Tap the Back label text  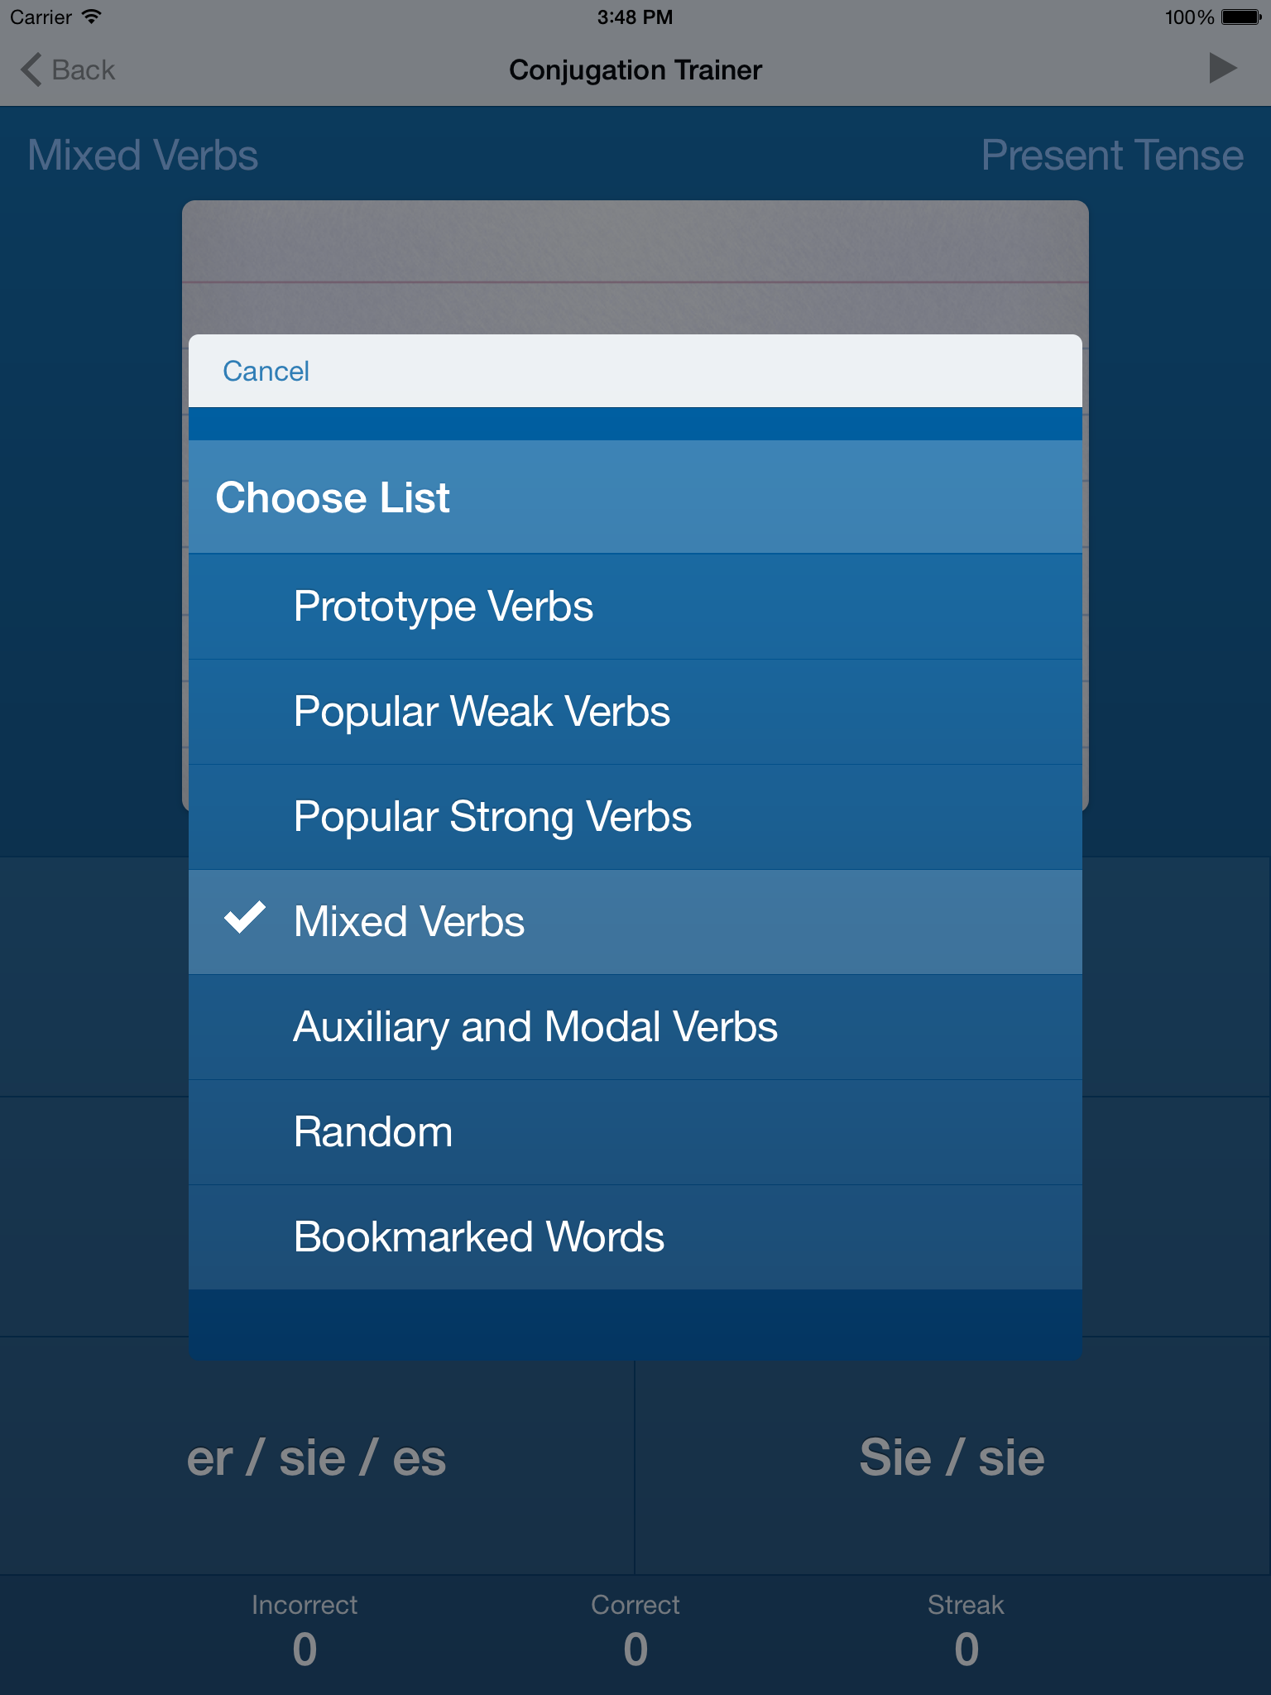[83, 70]
